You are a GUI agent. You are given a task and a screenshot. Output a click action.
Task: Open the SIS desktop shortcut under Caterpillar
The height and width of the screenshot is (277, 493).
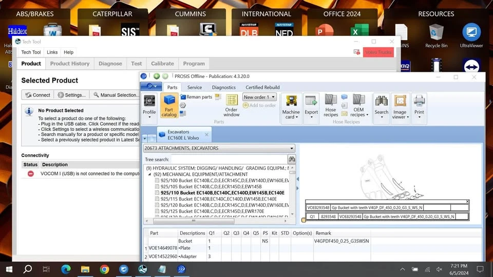tap(130, 31)
